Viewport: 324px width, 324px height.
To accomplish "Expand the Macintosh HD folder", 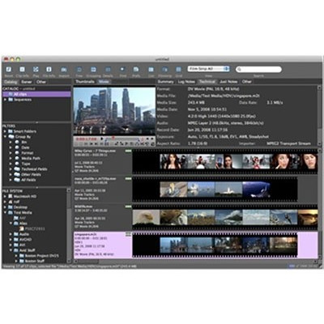I will pyautogui.click(x=5, y=196).
